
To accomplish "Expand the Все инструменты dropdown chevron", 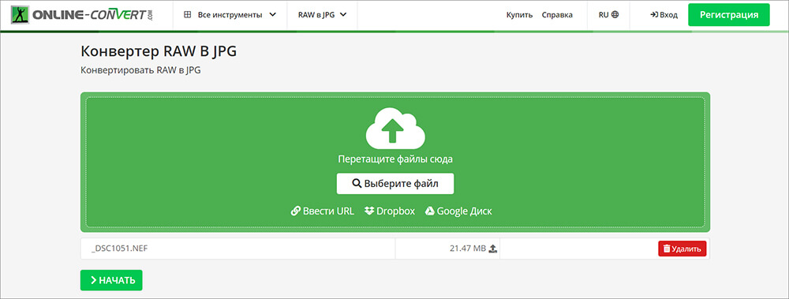I will [x=273, y=15].
